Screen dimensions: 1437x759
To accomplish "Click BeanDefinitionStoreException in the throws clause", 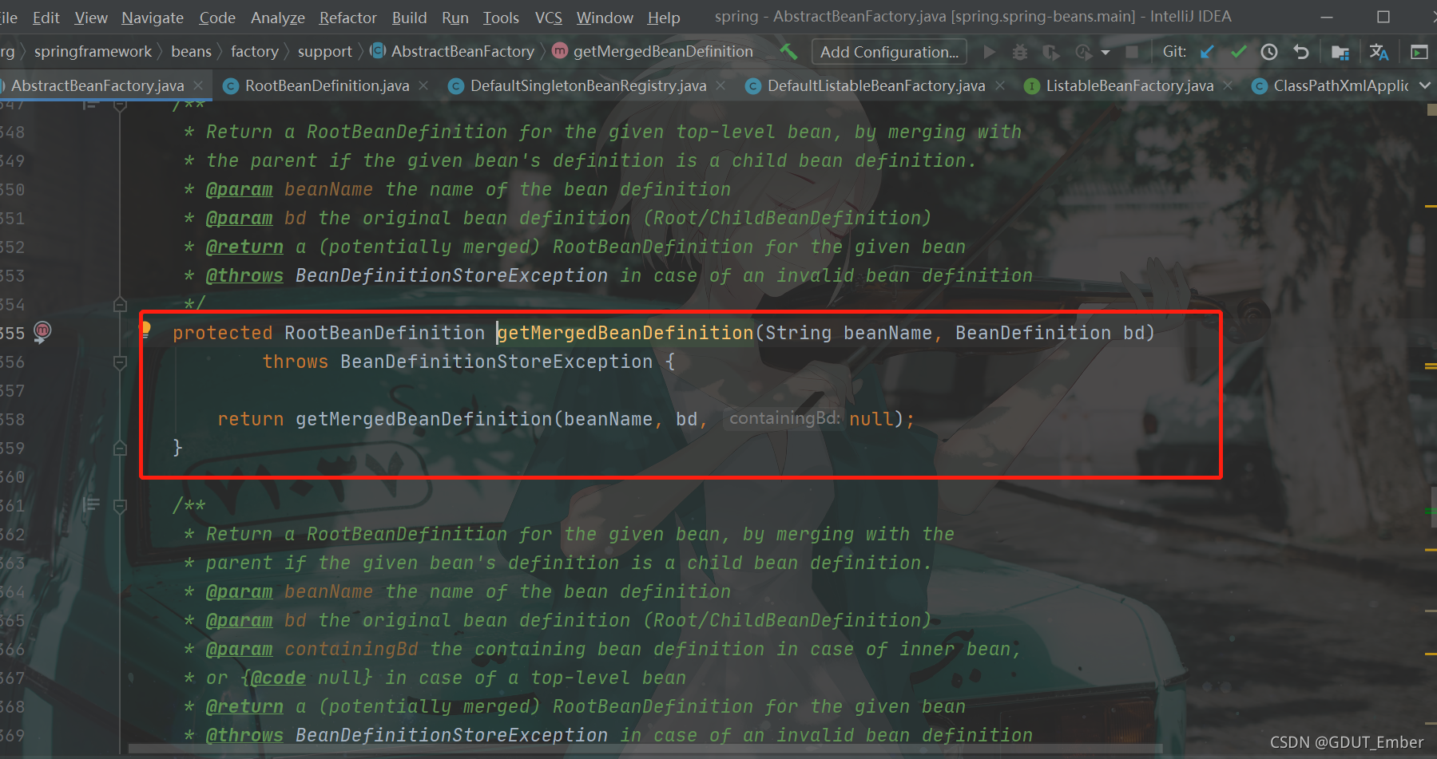I will (x=496, y=362).
